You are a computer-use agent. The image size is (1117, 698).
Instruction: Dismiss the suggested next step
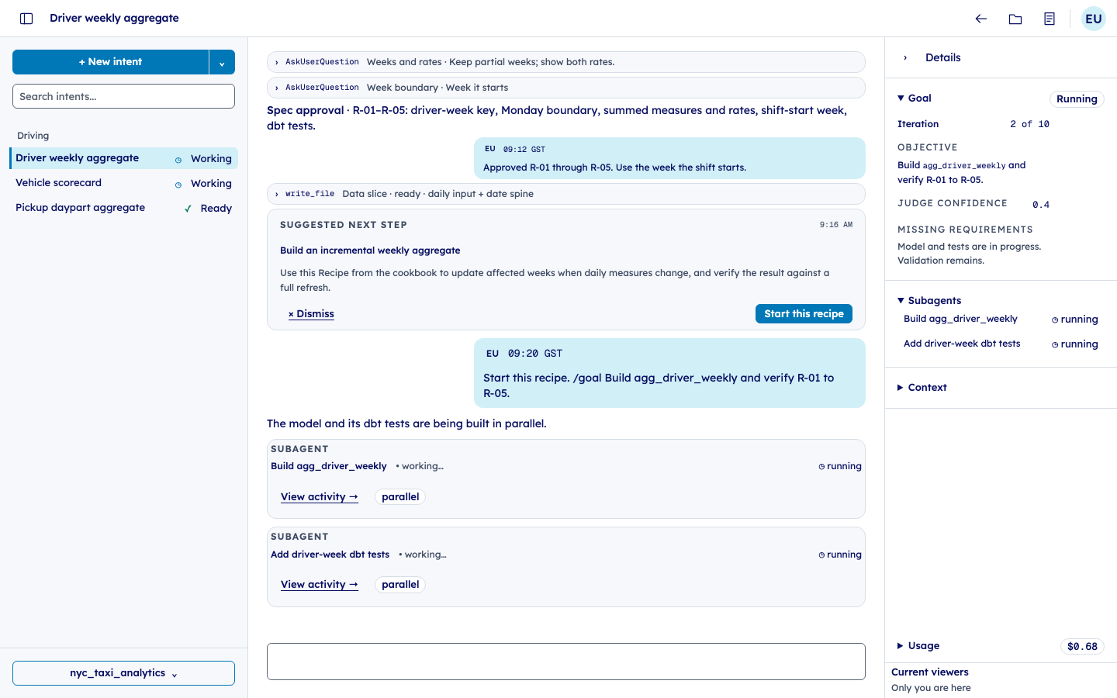coord(311,314)
